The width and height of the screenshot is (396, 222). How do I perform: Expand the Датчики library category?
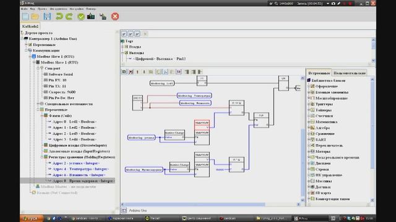tap(309, 187)
